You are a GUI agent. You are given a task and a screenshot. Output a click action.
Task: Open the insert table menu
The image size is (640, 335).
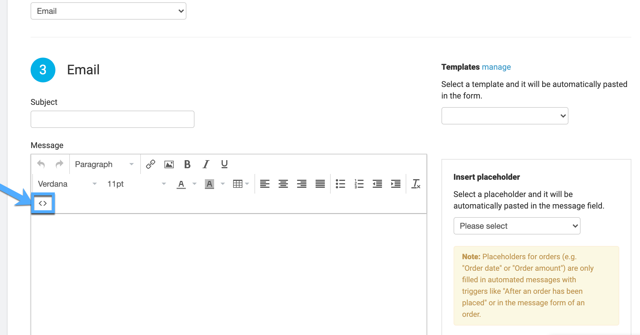pos(241,184)
